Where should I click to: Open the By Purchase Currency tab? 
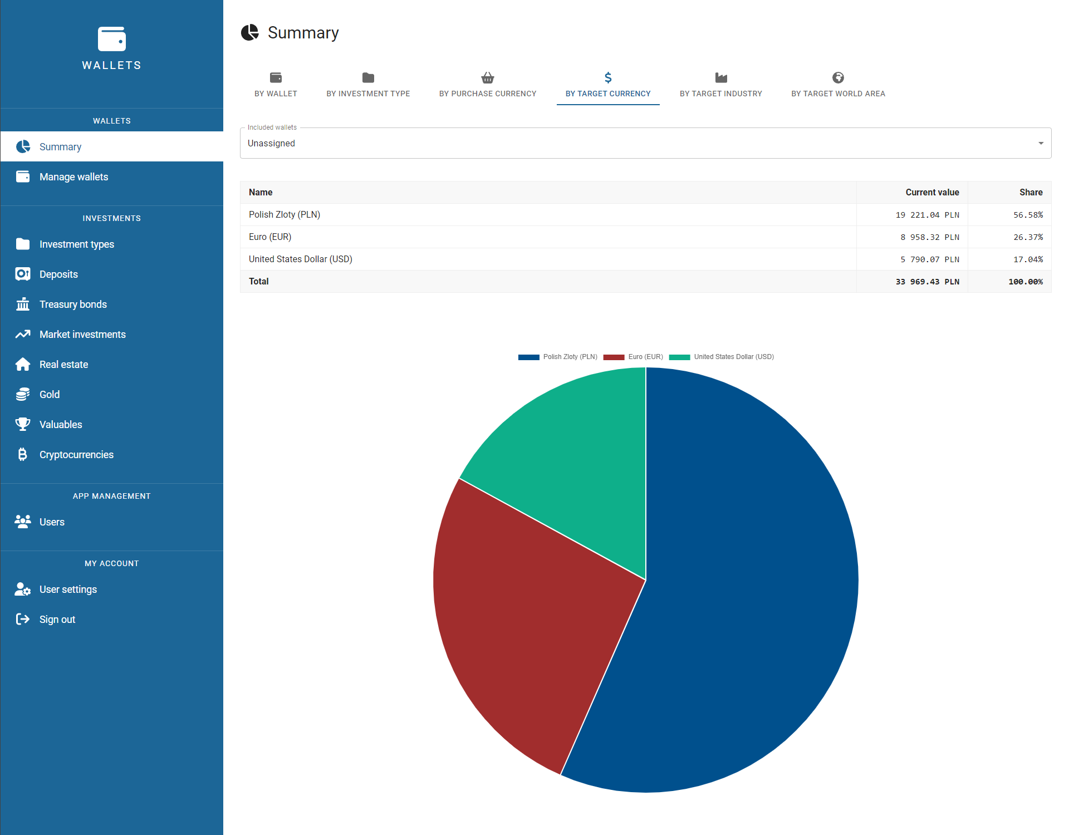[x=488, y=86]
